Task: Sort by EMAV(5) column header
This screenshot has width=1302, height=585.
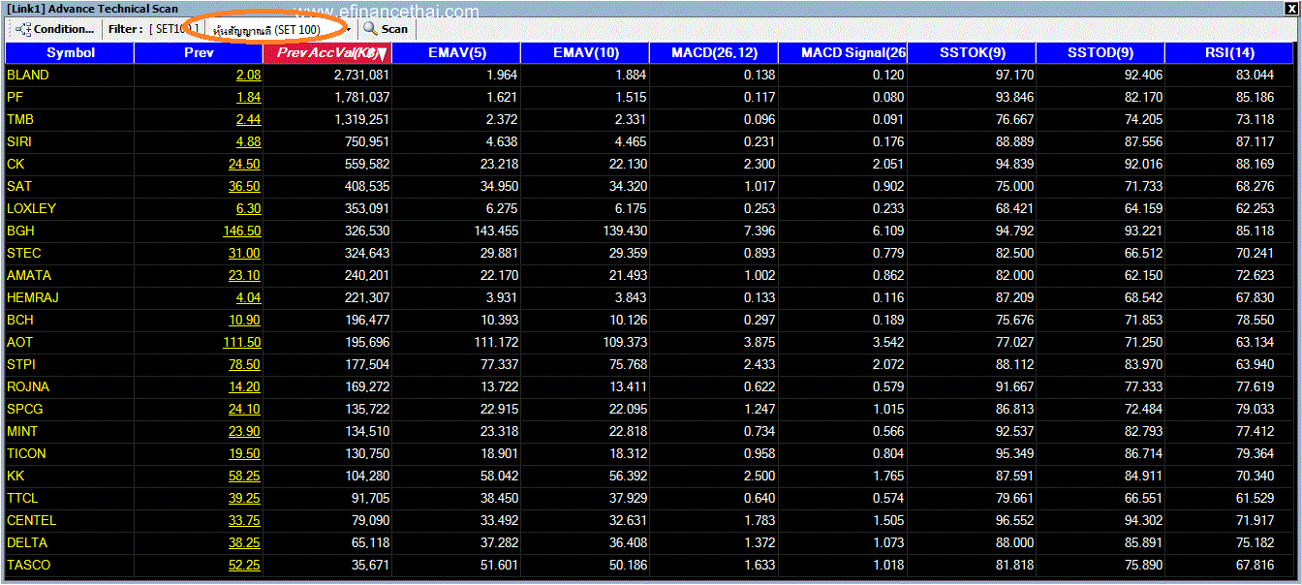Action: tap(456, 52)
